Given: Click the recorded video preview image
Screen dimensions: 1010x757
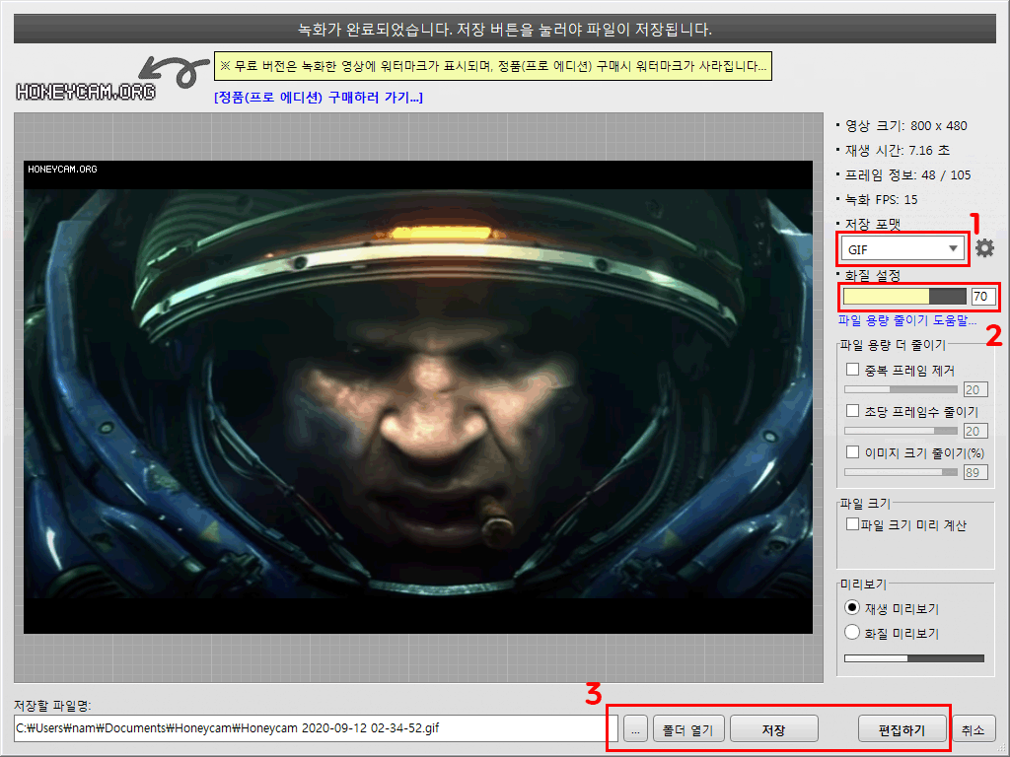Looking at the screenshot, I should pos(418,397).
